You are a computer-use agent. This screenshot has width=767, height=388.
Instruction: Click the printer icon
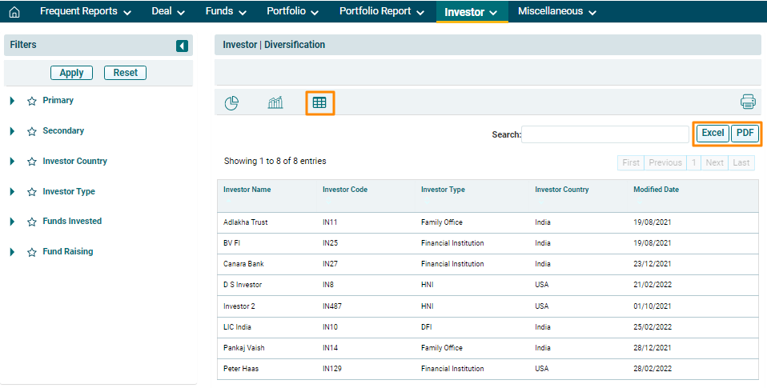point(748,102)
